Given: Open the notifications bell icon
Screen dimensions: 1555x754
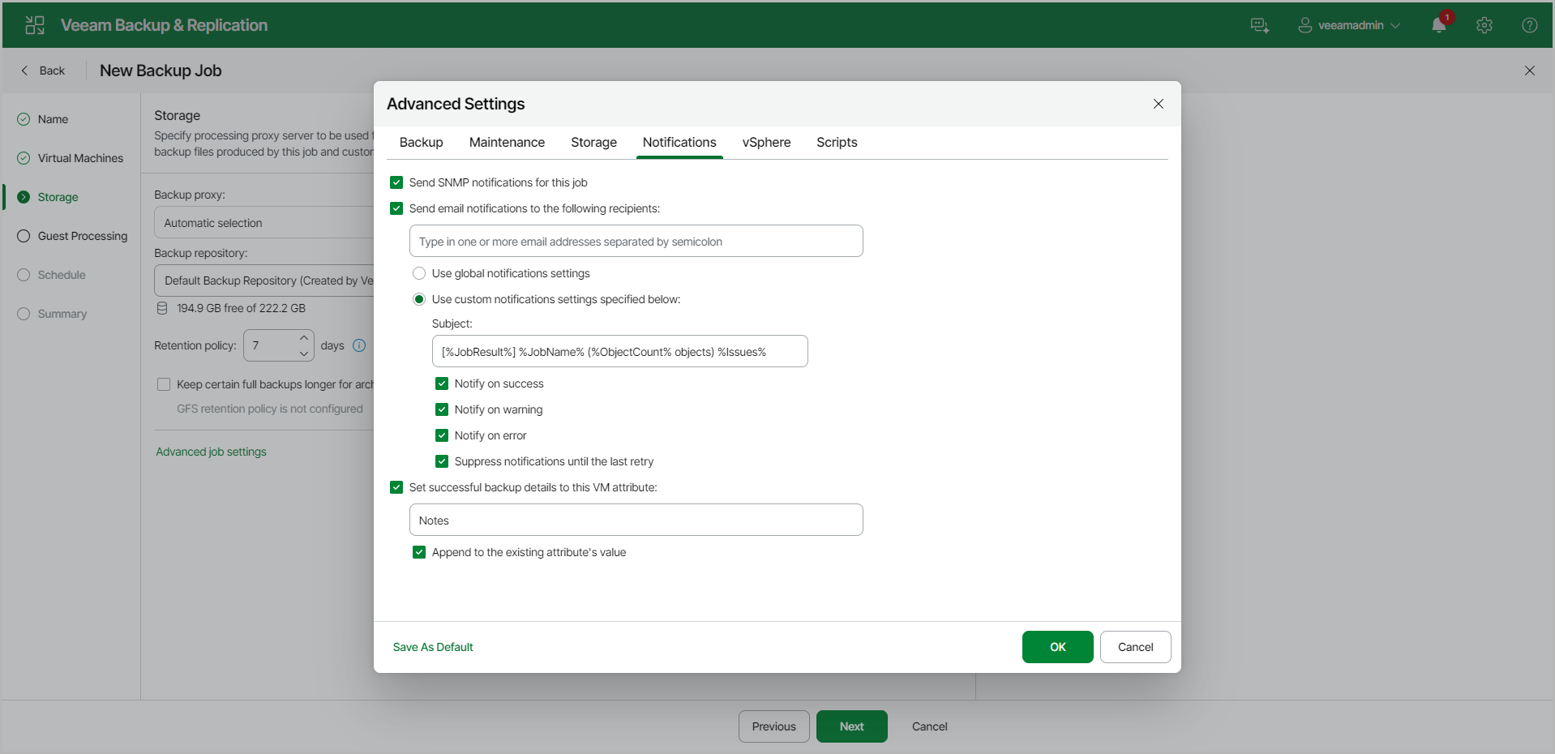Looking at the screenshot, I should click(x=1439, y=25).
